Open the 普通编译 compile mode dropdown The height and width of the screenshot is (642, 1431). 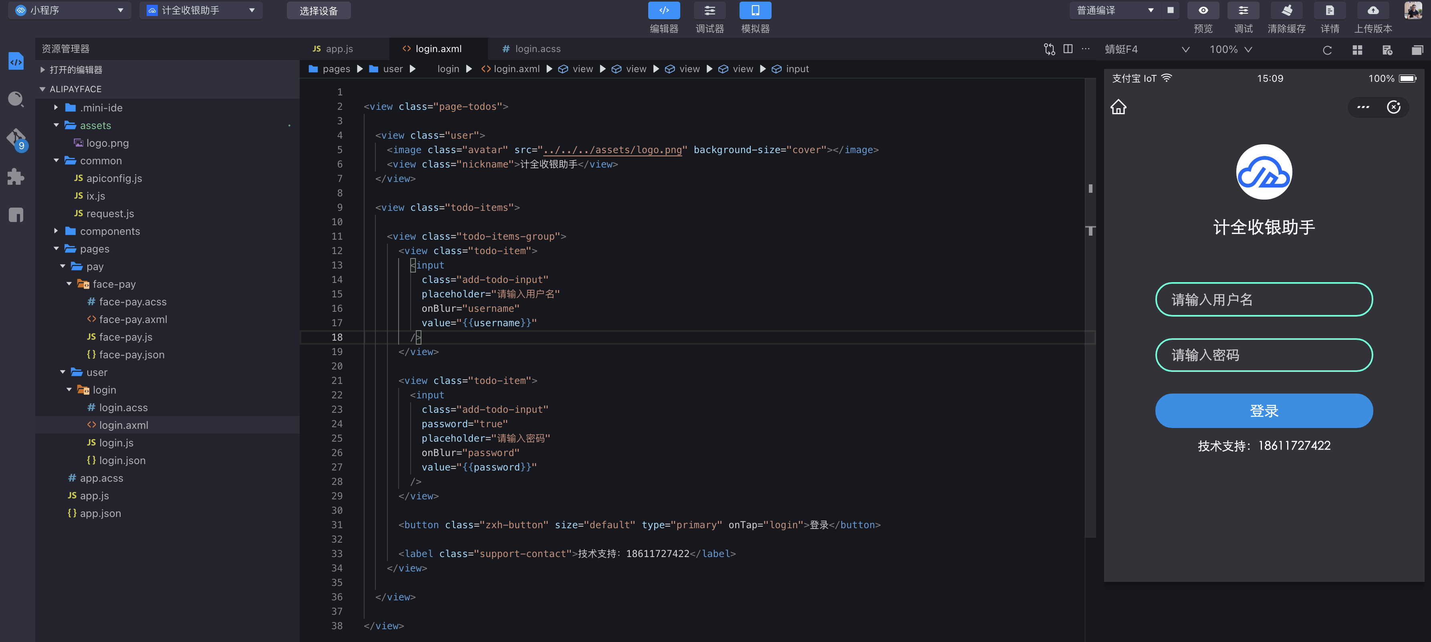1115,10
